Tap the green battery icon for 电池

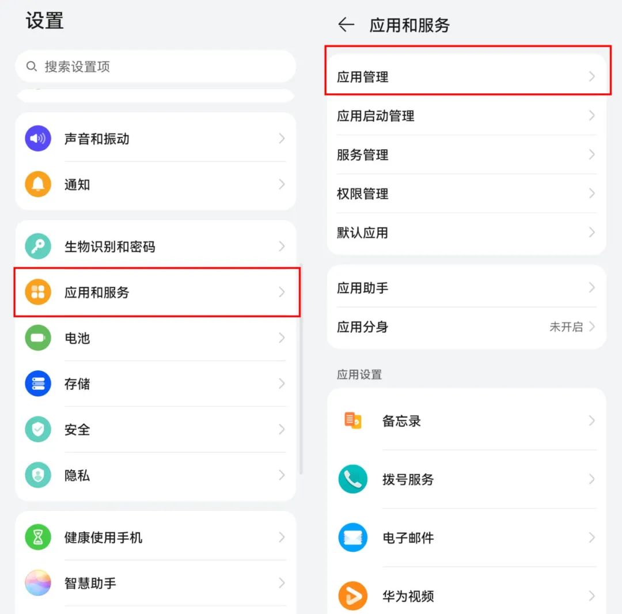click(38, 338)
